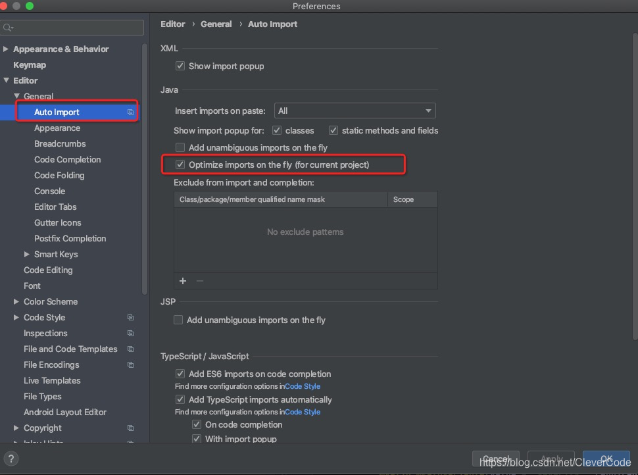Viewport: 638px width, 475px height.
Task: Open Code Editing settings
Action: coord(48,270)
